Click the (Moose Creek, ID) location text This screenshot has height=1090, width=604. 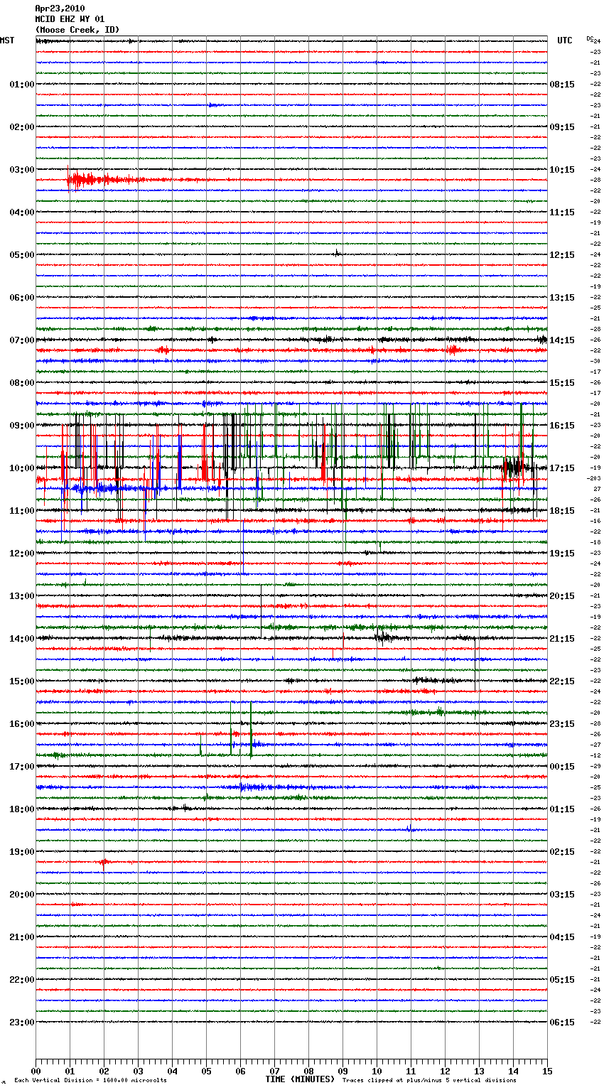point(77,30)
